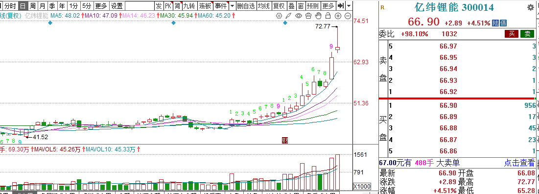Click the green 卖 sell button
Viewport: 539px width, 194px height.
click(527, 34)
